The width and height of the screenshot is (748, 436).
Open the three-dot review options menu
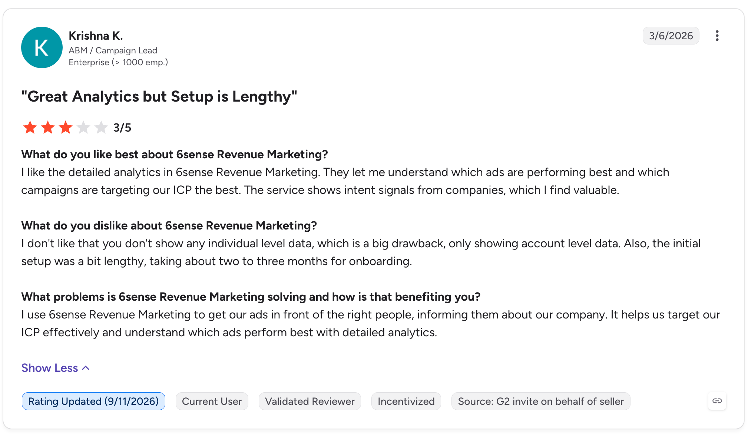pyautogui.click(x=717, y=36)
